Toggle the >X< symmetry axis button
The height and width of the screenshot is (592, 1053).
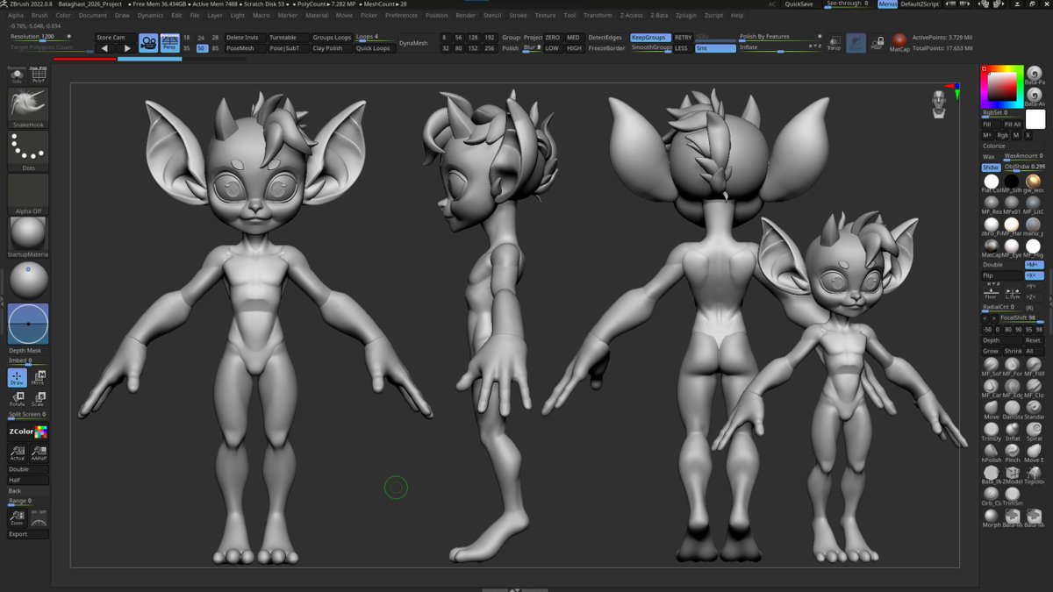(x=1034, y=275)
